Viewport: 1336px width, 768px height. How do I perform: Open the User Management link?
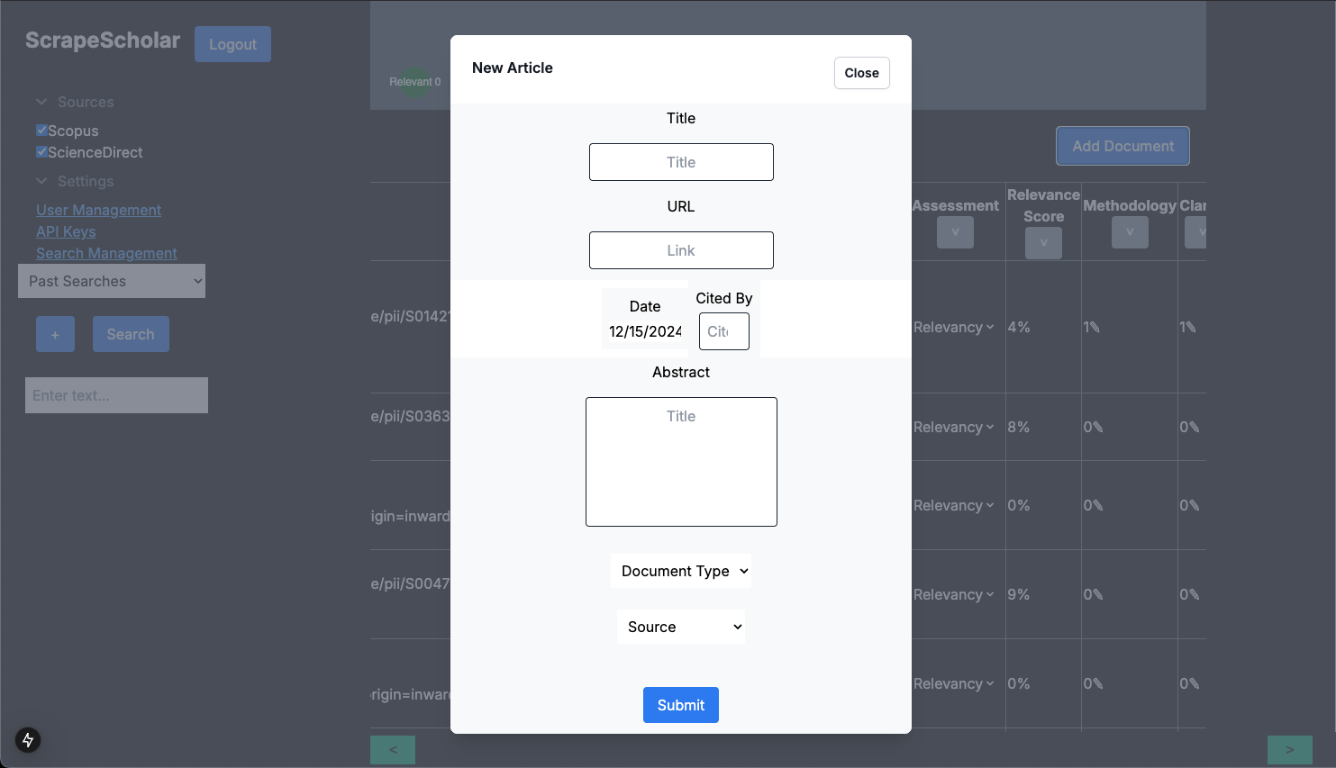pyautogui.click(x=98, y=210)
